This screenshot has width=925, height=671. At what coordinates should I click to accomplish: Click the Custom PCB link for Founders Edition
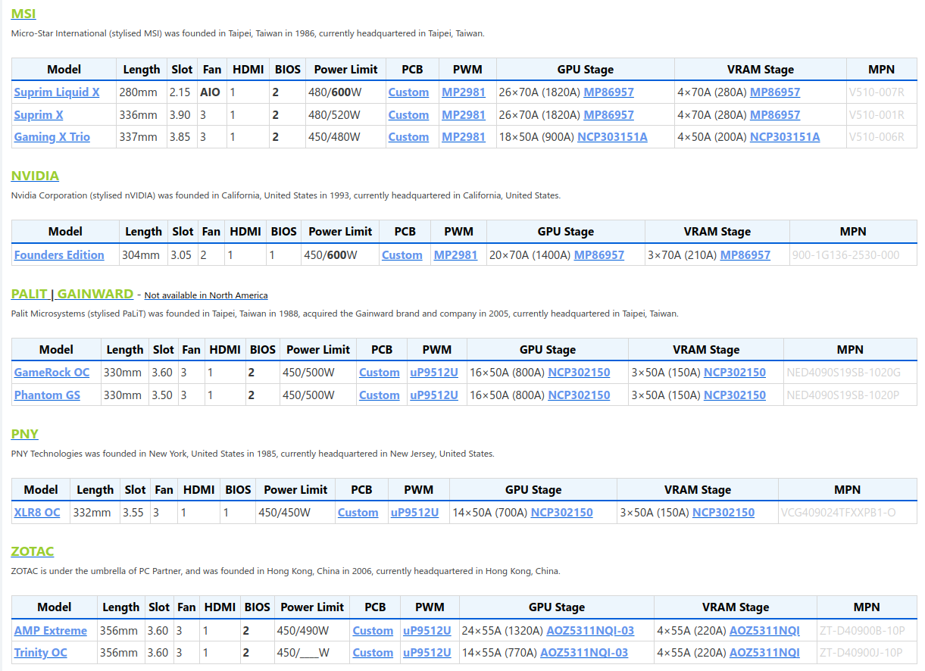pyautogui.click(x=402, y=255)
